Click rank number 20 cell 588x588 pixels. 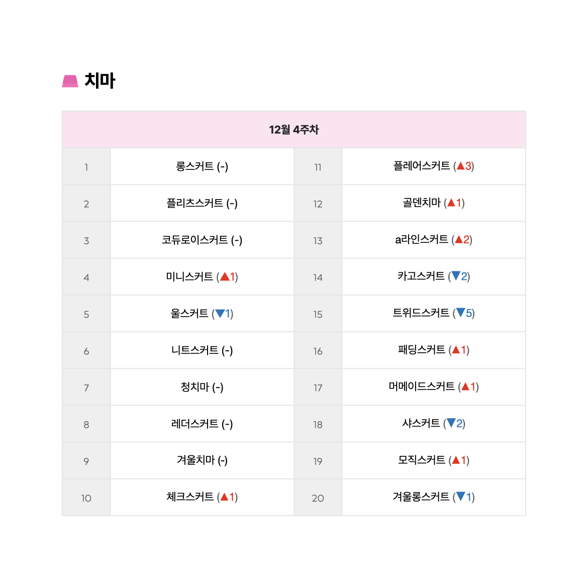pyautogui.click(x=318, y=498)
